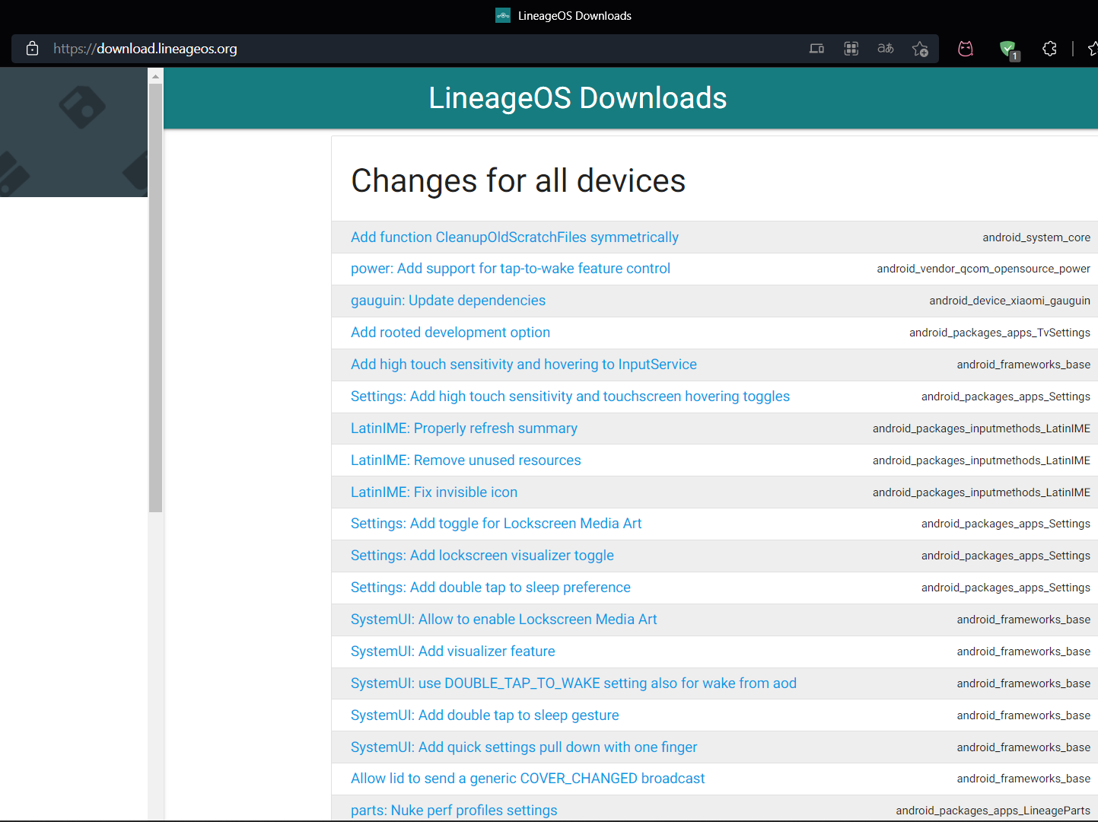Click the site lock icon in address bar
Image resolution: width=1098 pixels, height=822 pixels.
(x=32, y=49)
